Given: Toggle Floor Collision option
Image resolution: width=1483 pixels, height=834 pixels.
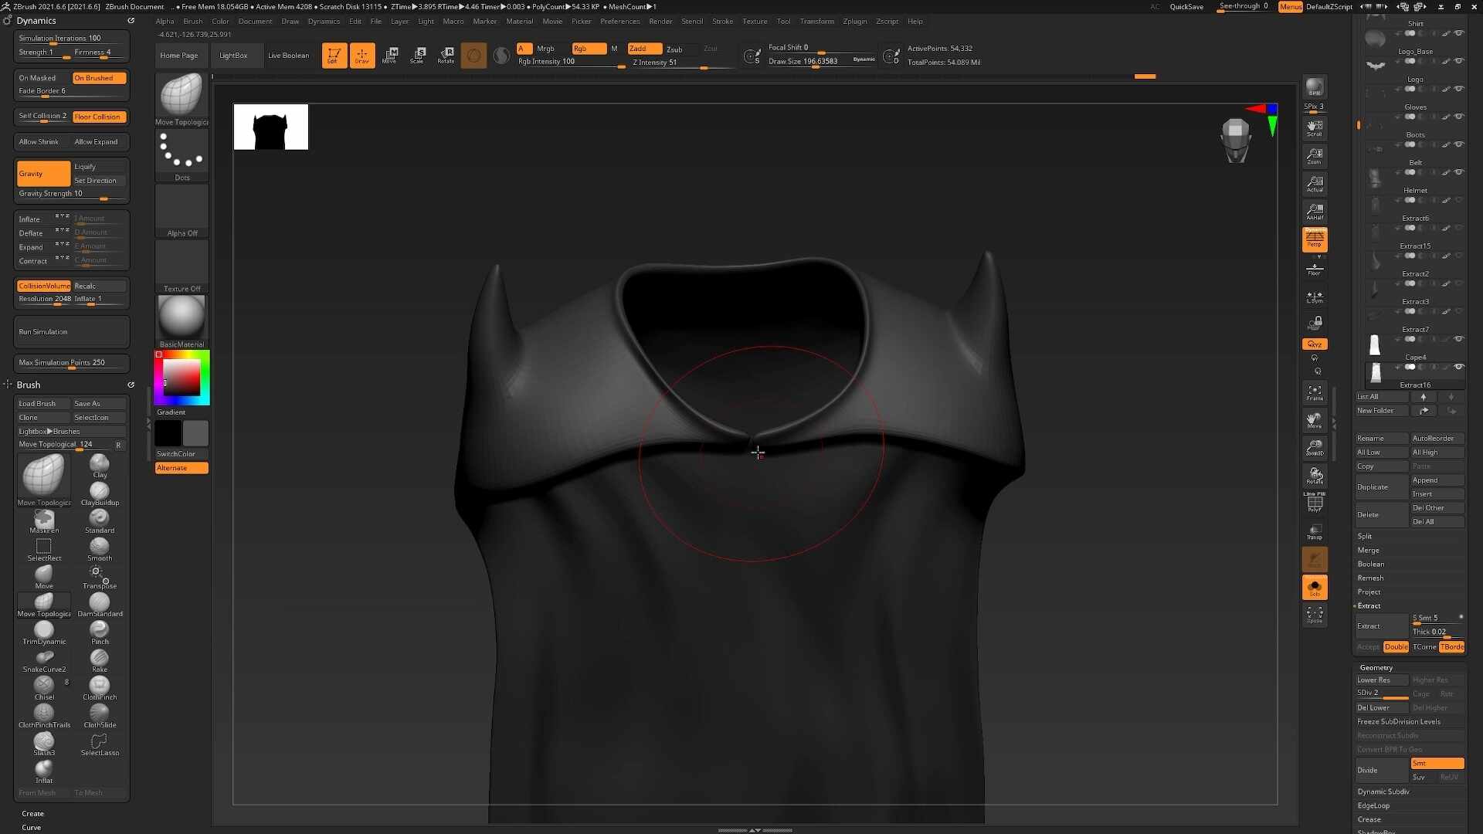Looking at the screenshot, I should (x=99, y=117).
